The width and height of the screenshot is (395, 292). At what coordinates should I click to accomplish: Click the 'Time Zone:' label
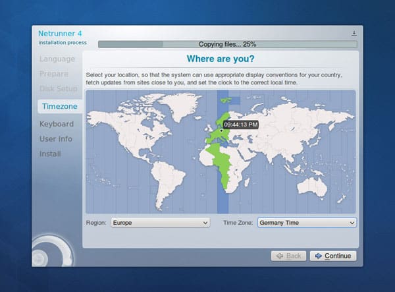pos(238,223)
